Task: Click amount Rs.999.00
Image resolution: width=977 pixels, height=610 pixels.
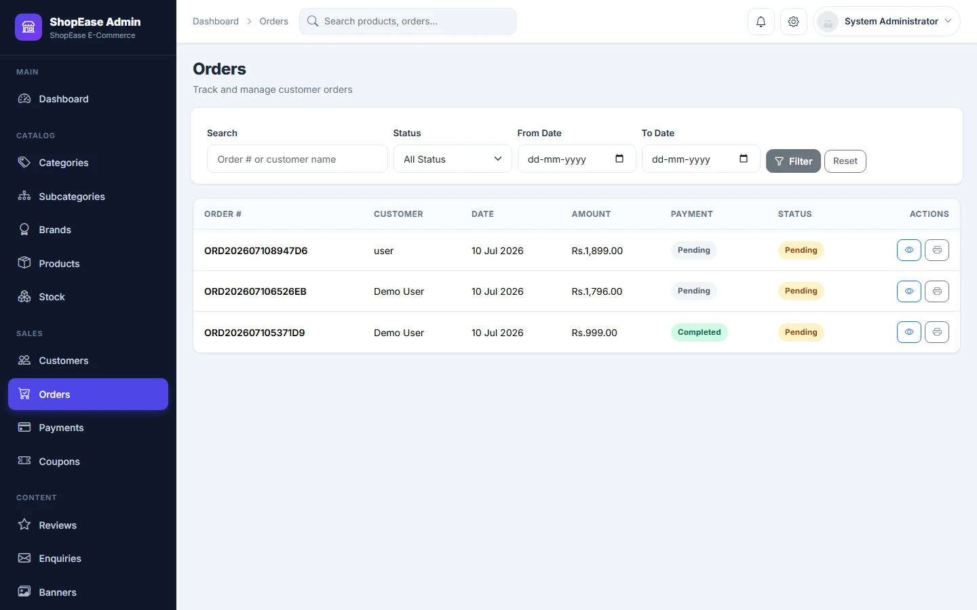Action: coord(594,333)
